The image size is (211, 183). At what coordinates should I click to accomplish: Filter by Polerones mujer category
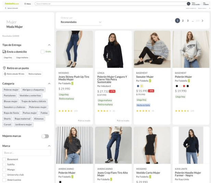point(38,107)
